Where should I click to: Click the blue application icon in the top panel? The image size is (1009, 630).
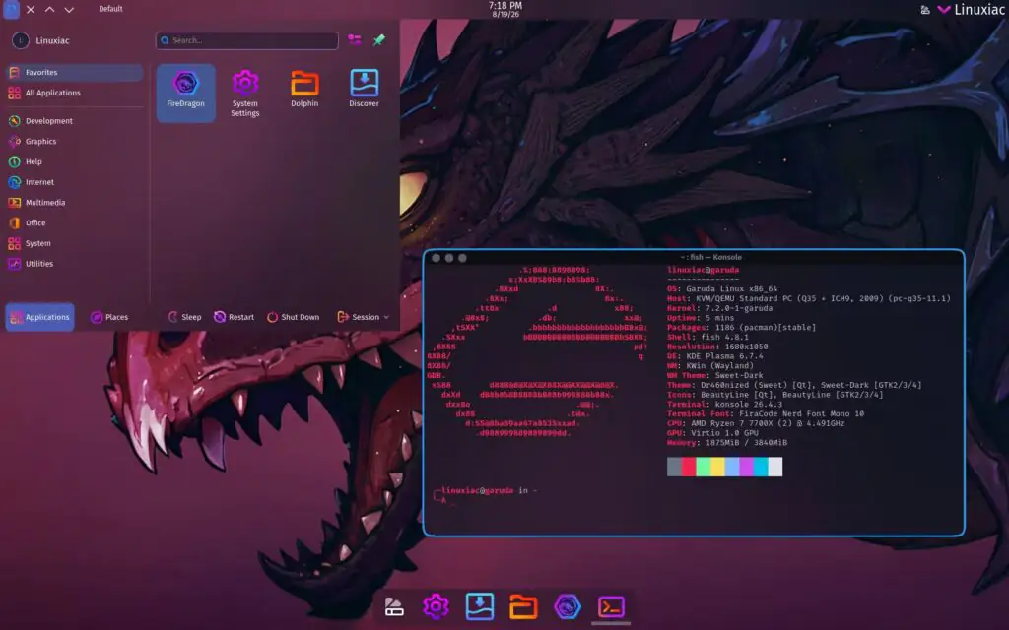tap(11, 9)
